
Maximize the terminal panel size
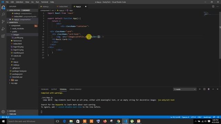213,89
